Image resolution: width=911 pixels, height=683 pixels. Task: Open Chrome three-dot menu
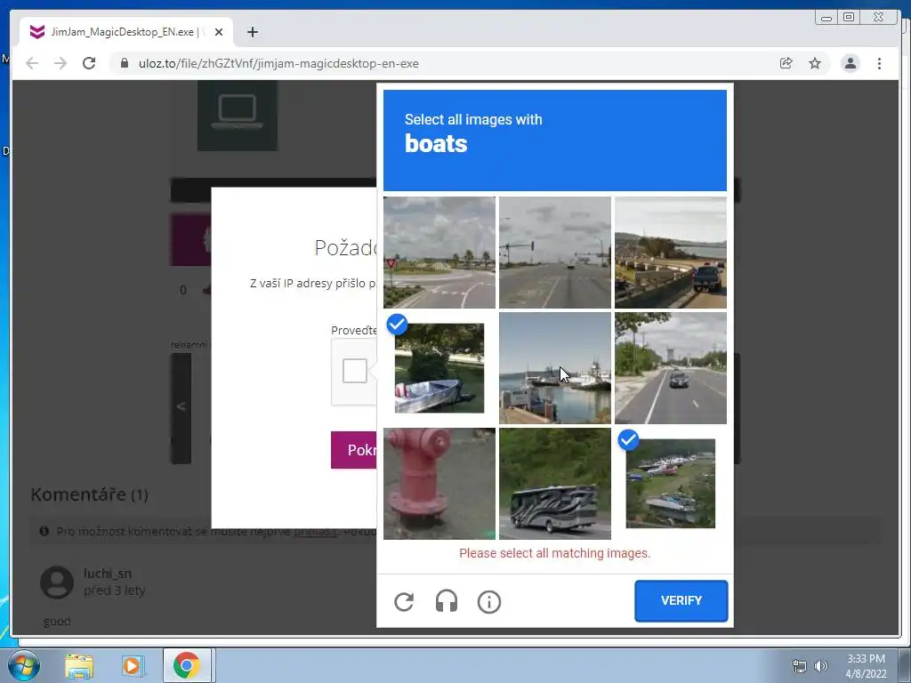(x=879, y=63)
